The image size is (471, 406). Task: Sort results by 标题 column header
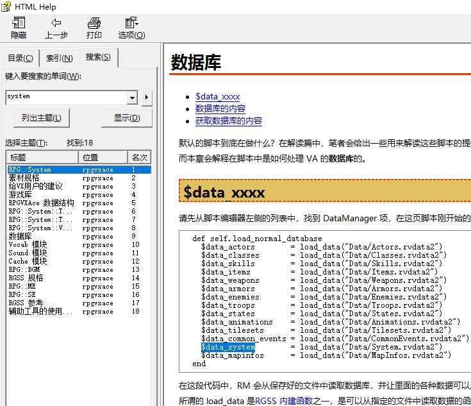42,157
